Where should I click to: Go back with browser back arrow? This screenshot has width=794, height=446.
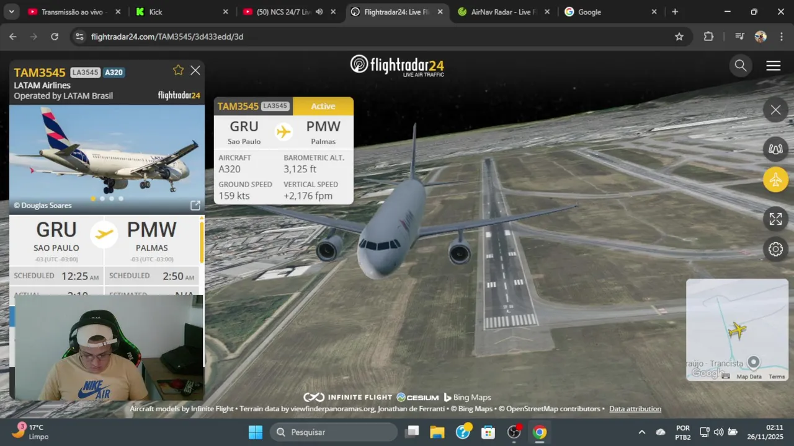[x=13, y=37]
